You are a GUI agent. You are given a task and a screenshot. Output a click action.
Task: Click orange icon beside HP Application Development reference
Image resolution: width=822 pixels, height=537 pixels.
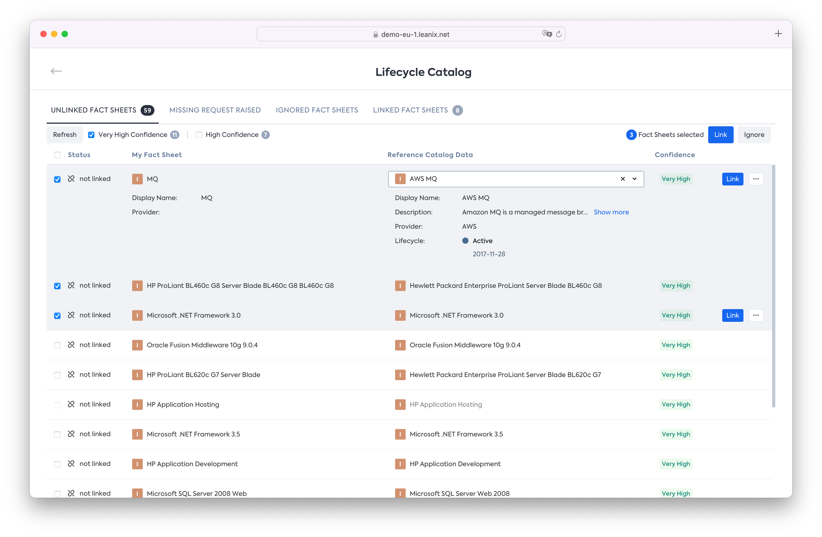pos(400,464)
